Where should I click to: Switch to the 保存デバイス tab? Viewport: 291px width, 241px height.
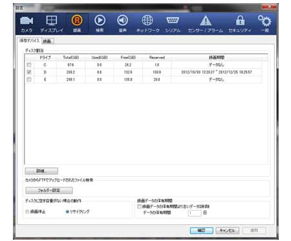[x=29, y=41]
